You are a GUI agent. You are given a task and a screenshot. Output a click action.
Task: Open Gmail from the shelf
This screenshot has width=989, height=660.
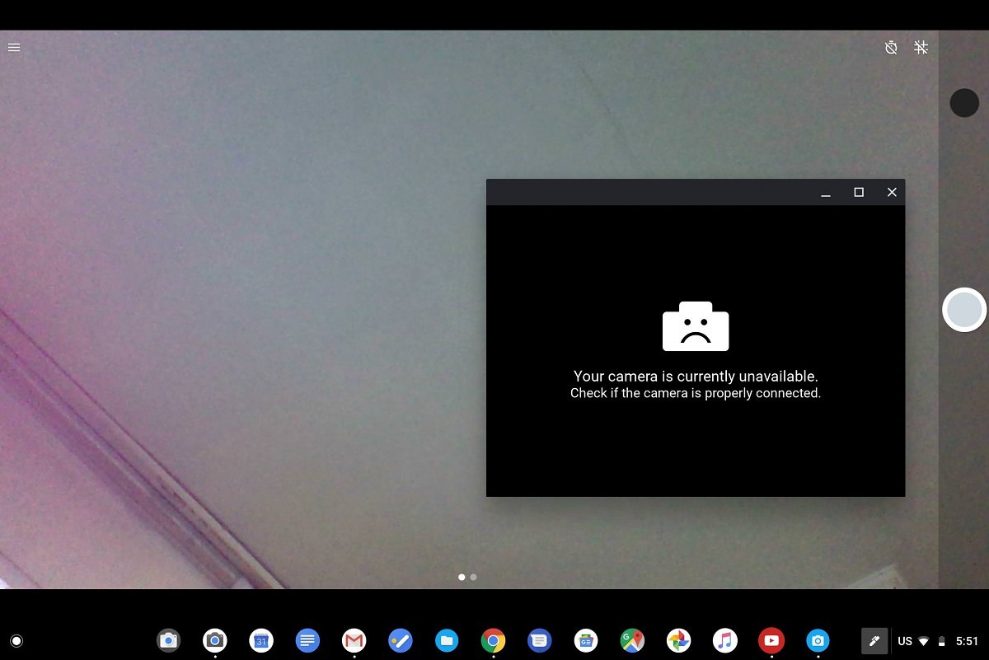354,640
